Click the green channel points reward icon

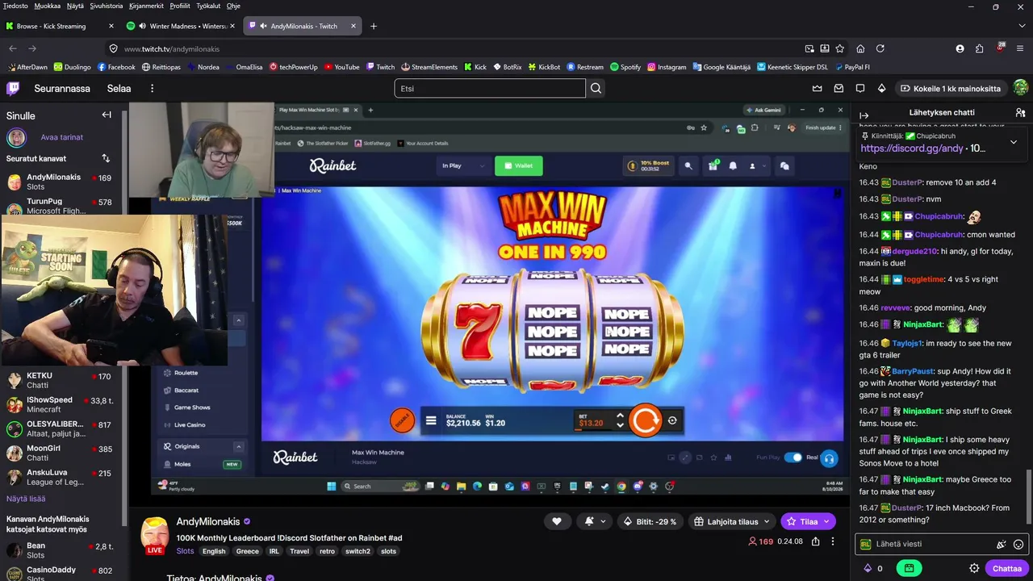tap(909, 568)
